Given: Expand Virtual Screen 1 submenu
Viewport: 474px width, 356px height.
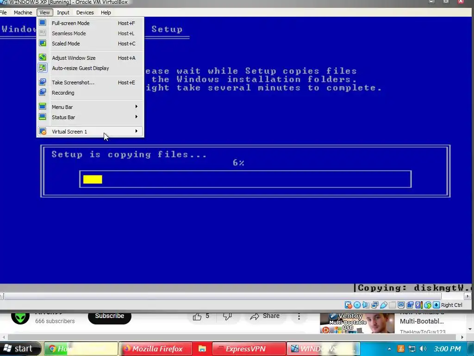Looking at the screenshot, I should [90, 131].
